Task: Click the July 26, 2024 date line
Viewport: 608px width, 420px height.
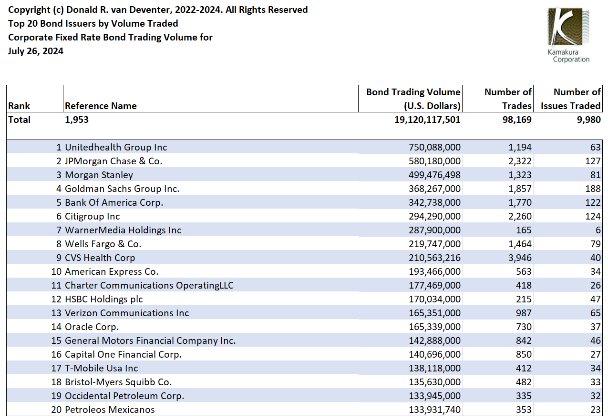Action: click(36, 51)
